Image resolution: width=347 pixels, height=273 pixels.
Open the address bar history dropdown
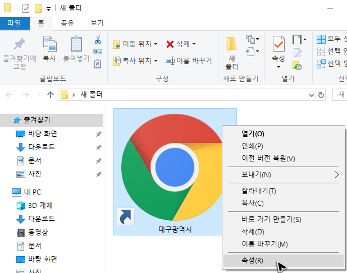coord(312,95)
